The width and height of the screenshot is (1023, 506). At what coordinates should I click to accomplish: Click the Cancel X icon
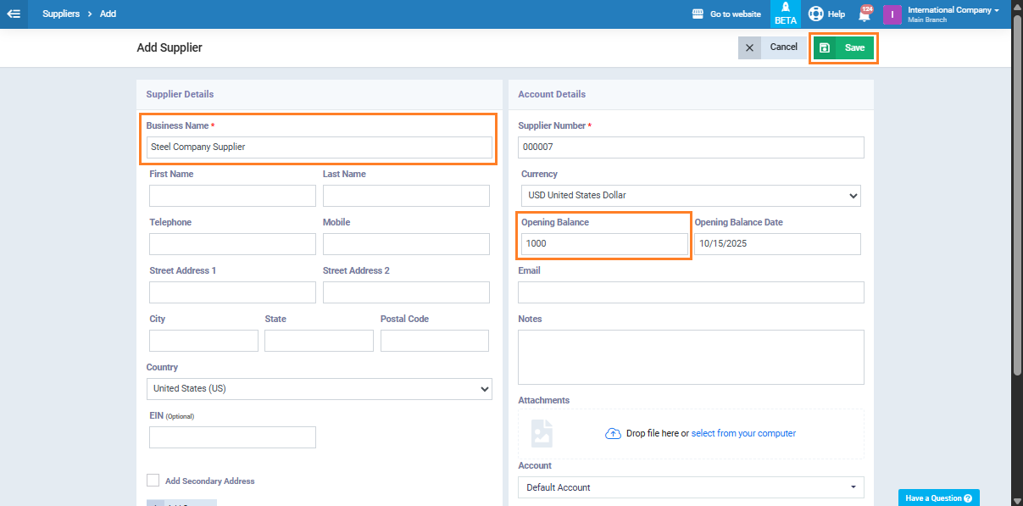pyautogui.click(x=749, y=48)
